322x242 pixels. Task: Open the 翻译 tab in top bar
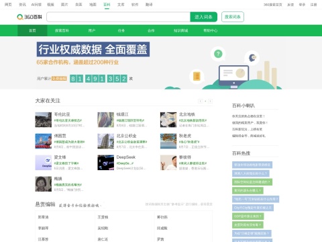pyautogui.click(x=149, y=5)
